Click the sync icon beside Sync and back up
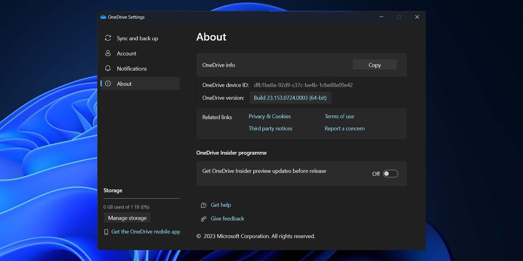The height and width of the screenshot is (261, 523). pos(108,38)
